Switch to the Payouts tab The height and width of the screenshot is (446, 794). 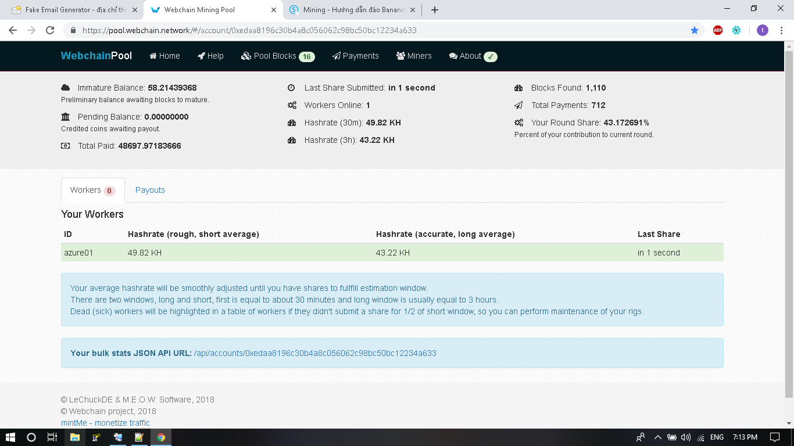150,190
